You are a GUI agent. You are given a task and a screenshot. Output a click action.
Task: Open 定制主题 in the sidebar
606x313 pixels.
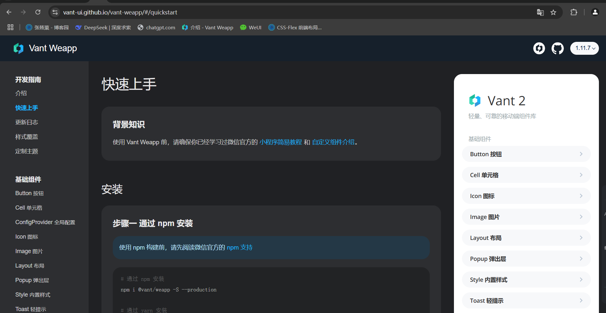(x=27, y=151)
